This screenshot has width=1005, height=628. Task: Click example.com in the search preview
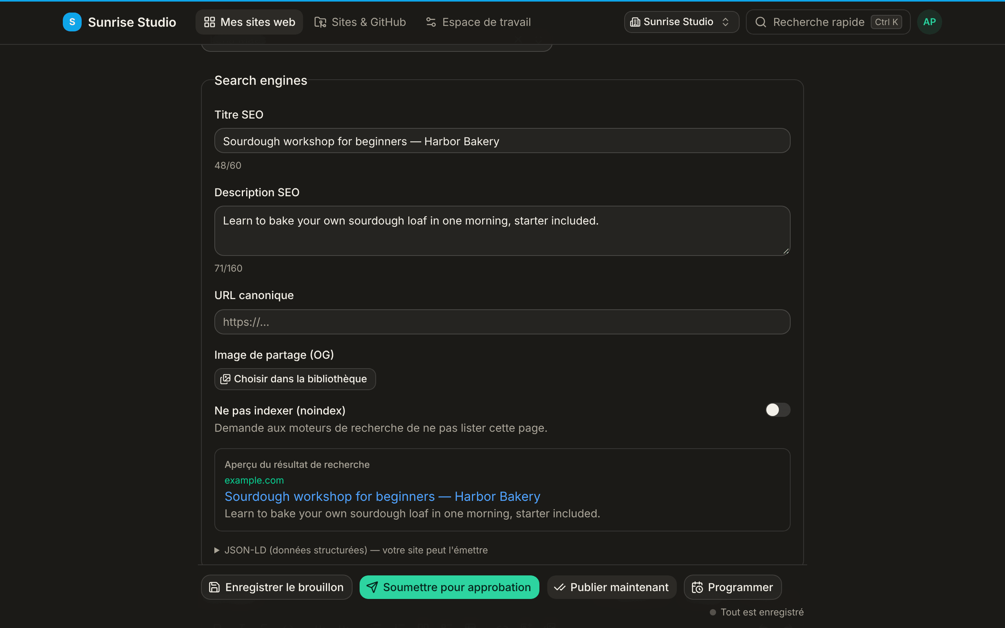254,480
